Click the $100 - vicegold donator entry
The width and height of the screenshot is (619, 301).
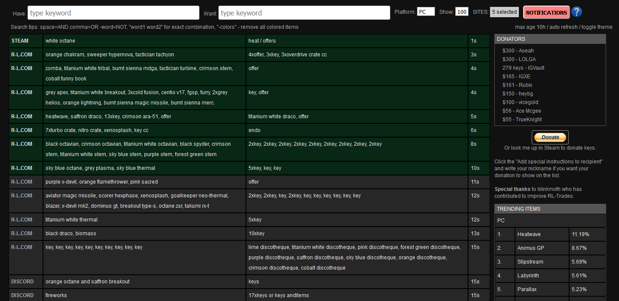click(x=520, y=102)
